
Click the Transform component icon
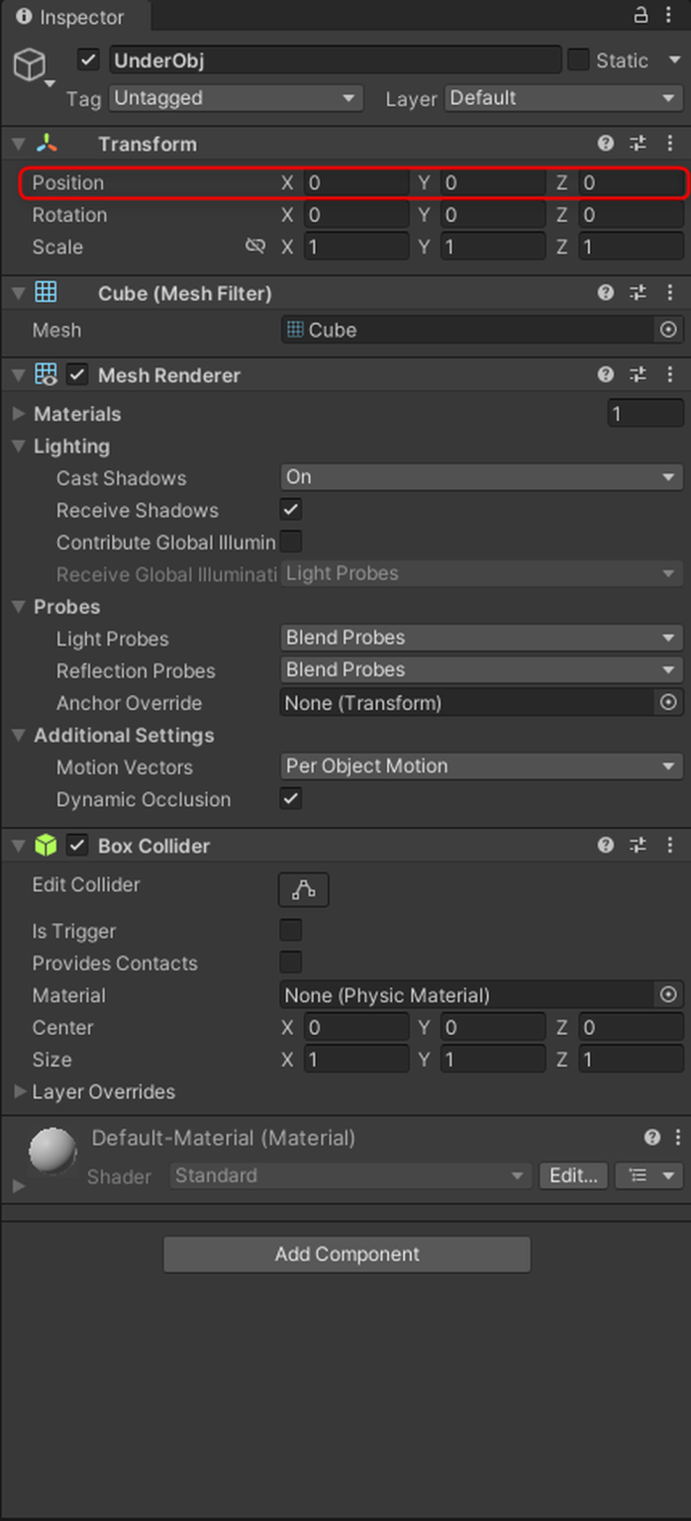[x=47, y=144]
